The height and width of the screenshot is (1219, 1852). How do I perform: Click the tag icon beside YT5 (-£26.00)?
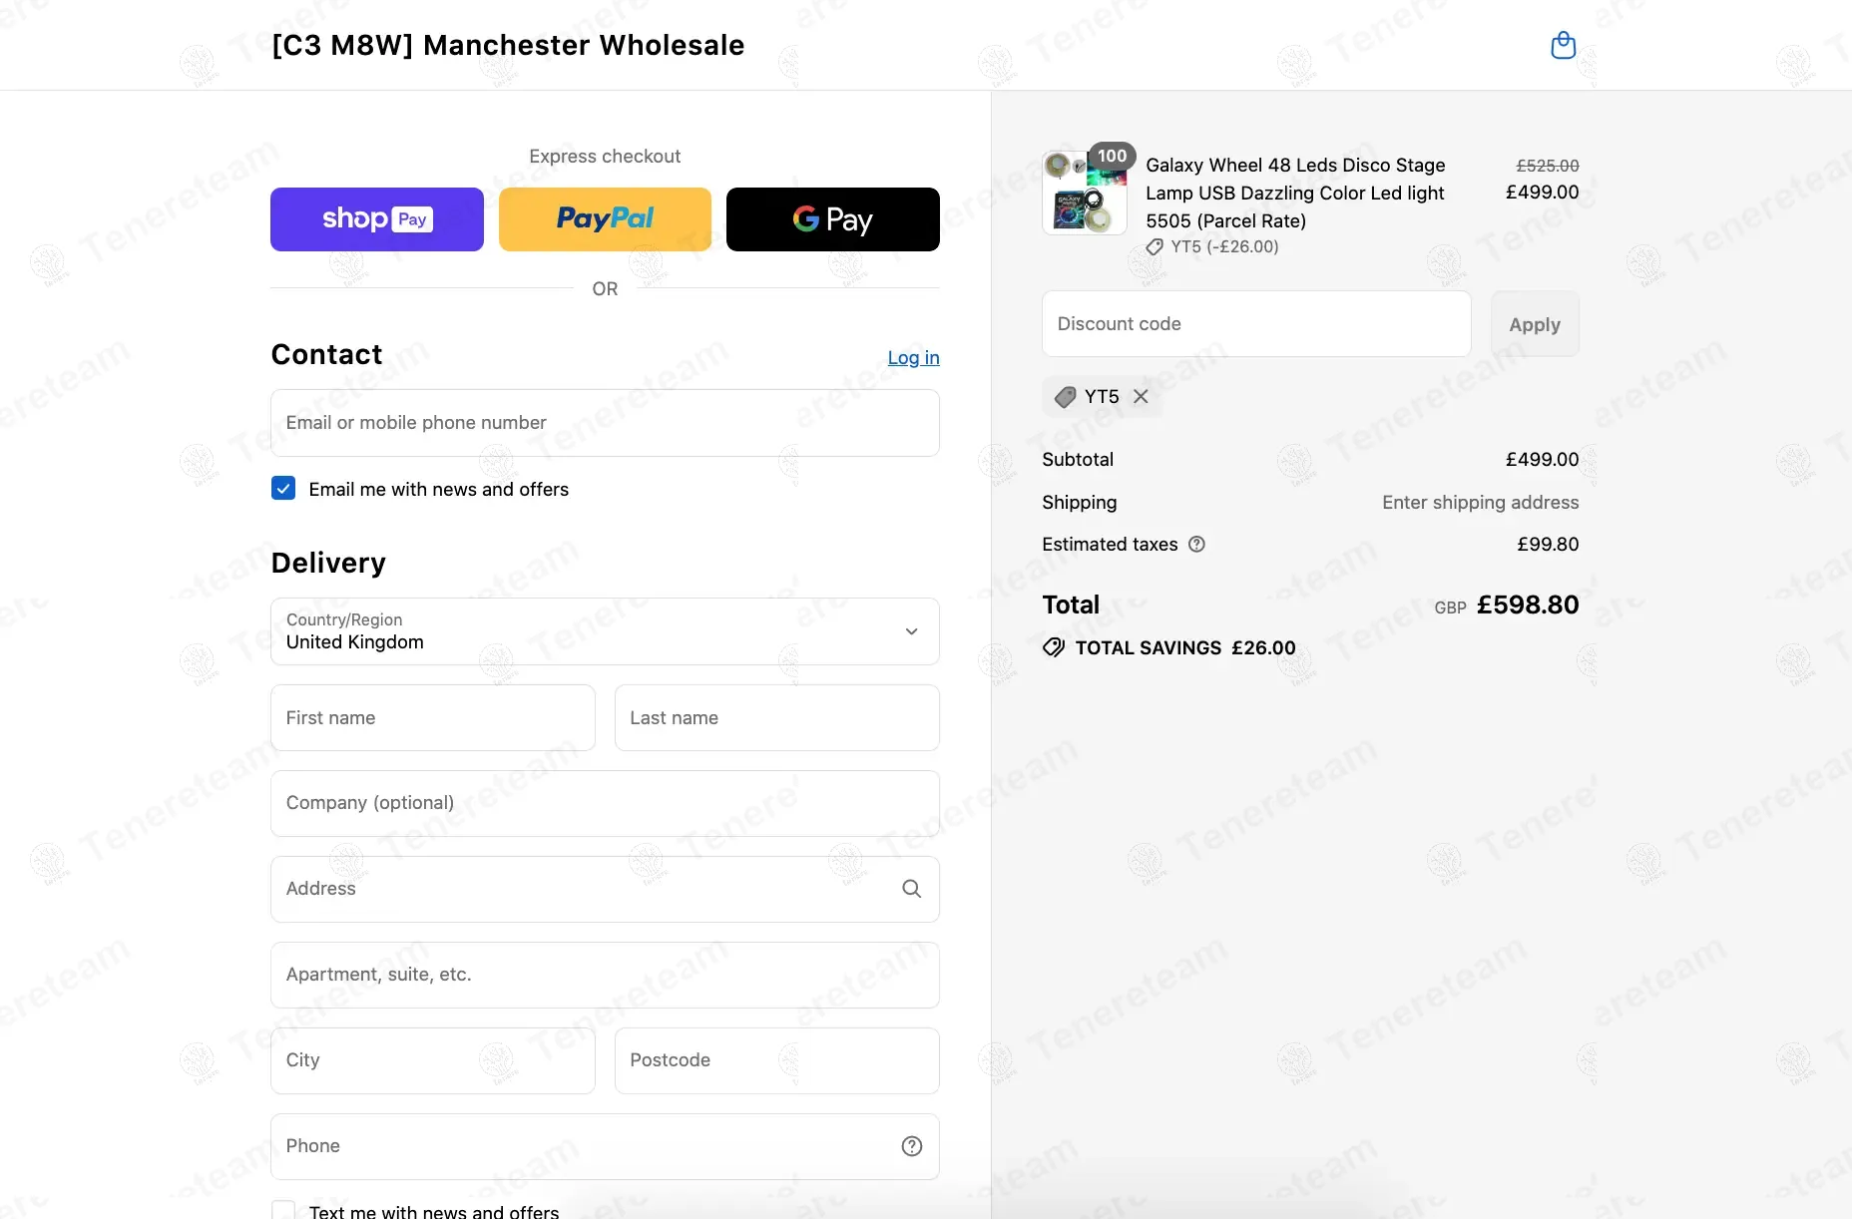click(1155, 246)
